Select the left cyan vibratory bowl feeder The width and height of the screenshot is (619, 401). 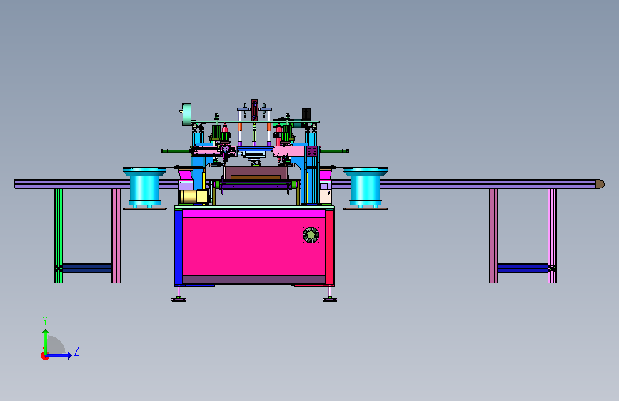(144, 188)
